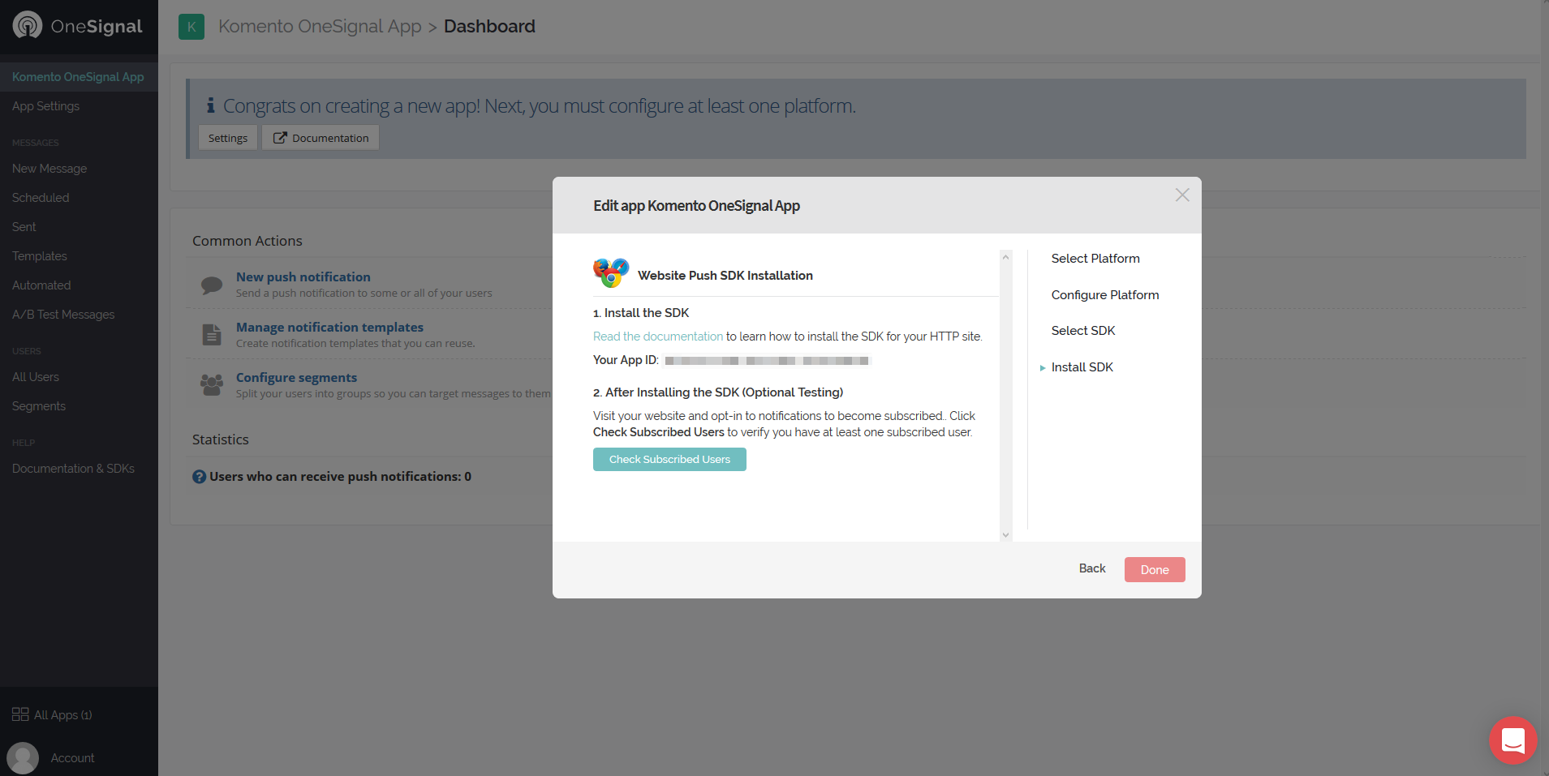
Task: Open App Settings in the sidebar
Action: 45,106
